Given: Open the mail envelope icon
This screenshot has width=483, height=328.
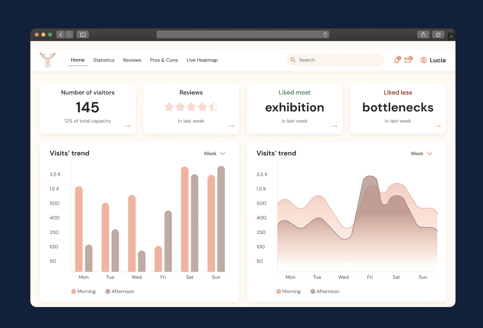Looking at the screenshot, I should coord(408,60).
